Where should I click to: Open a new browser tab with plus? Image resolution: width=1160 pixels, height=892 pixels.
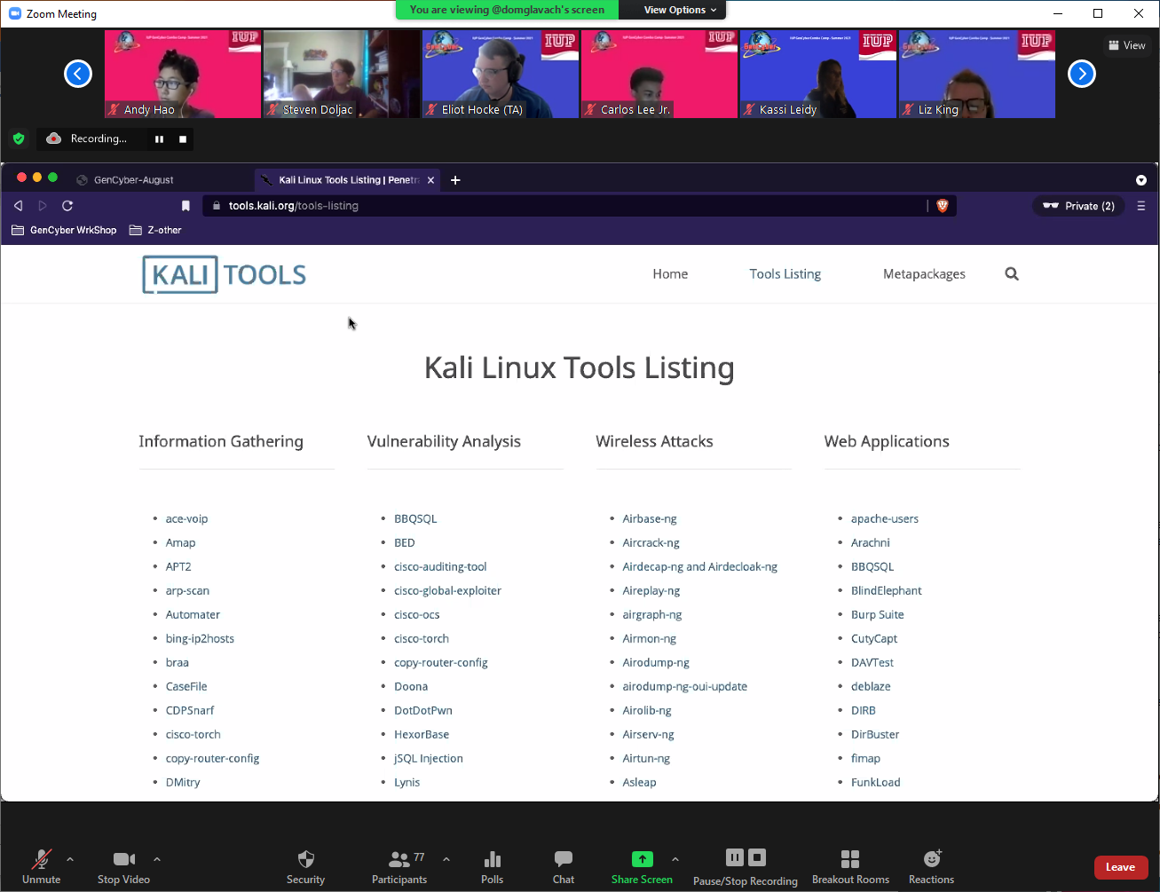click(x=455, y=180)
